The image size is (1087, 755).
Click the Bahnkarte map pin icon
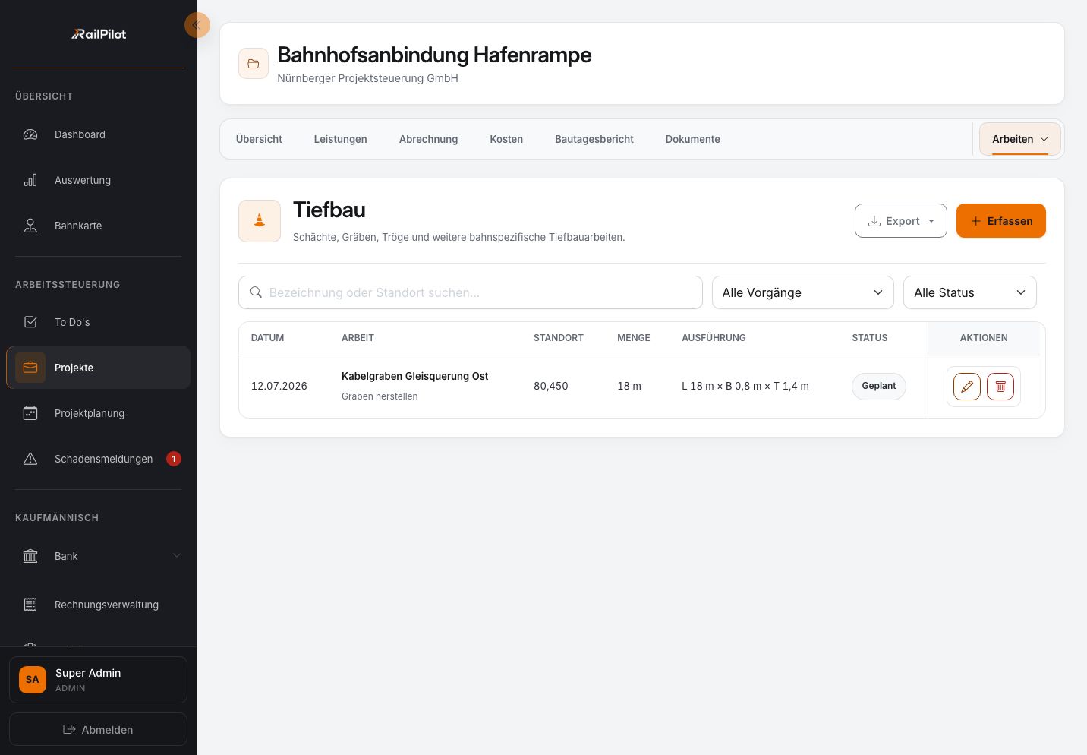tap(30, 226)
